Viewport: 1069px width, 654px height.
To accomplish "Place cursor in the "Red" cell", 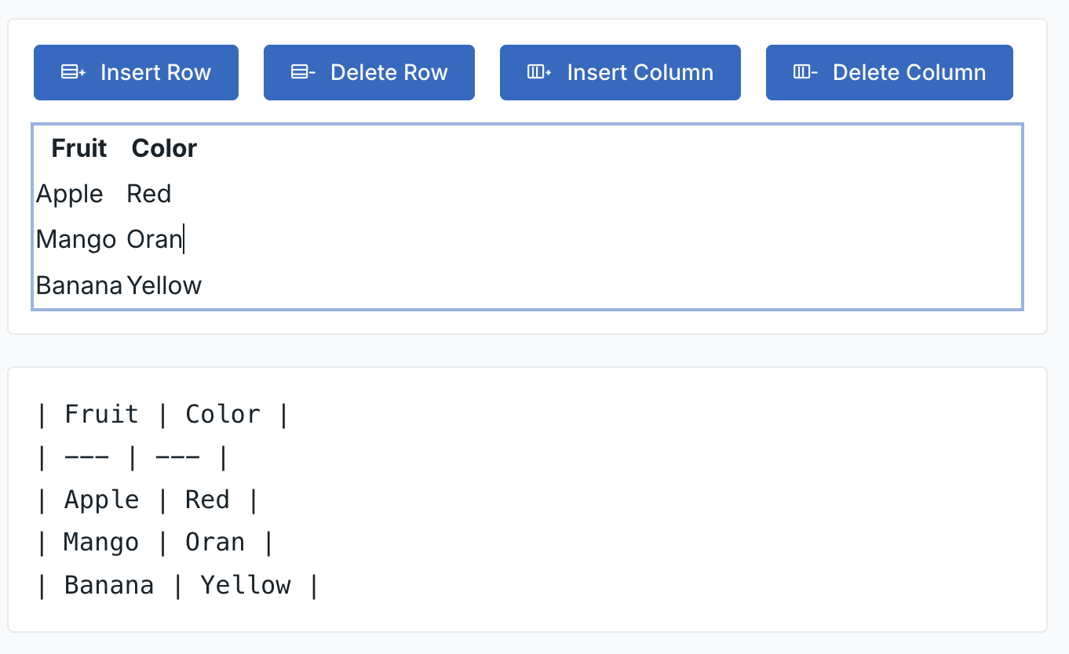I will (149, 194).
